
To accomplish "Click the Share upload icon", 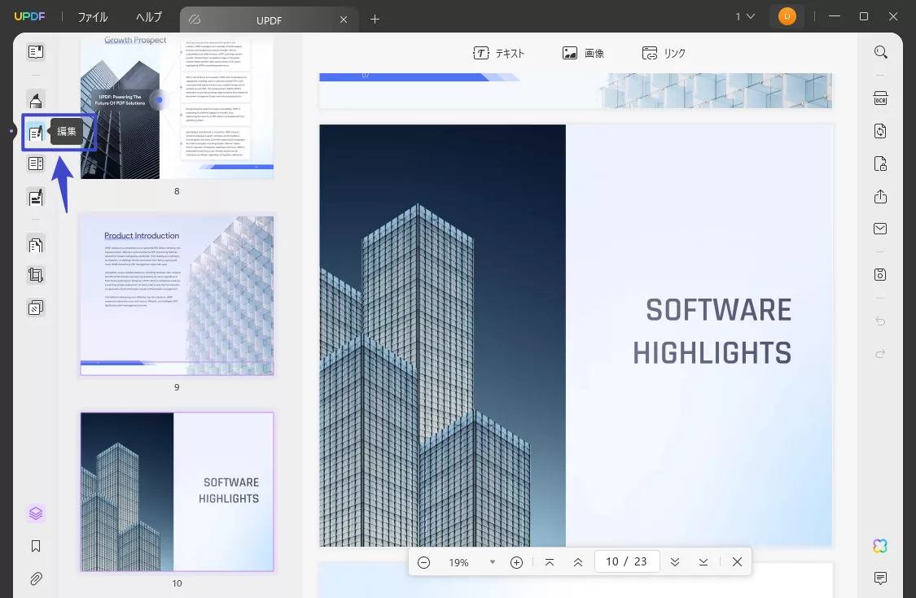I will (880, 196).
